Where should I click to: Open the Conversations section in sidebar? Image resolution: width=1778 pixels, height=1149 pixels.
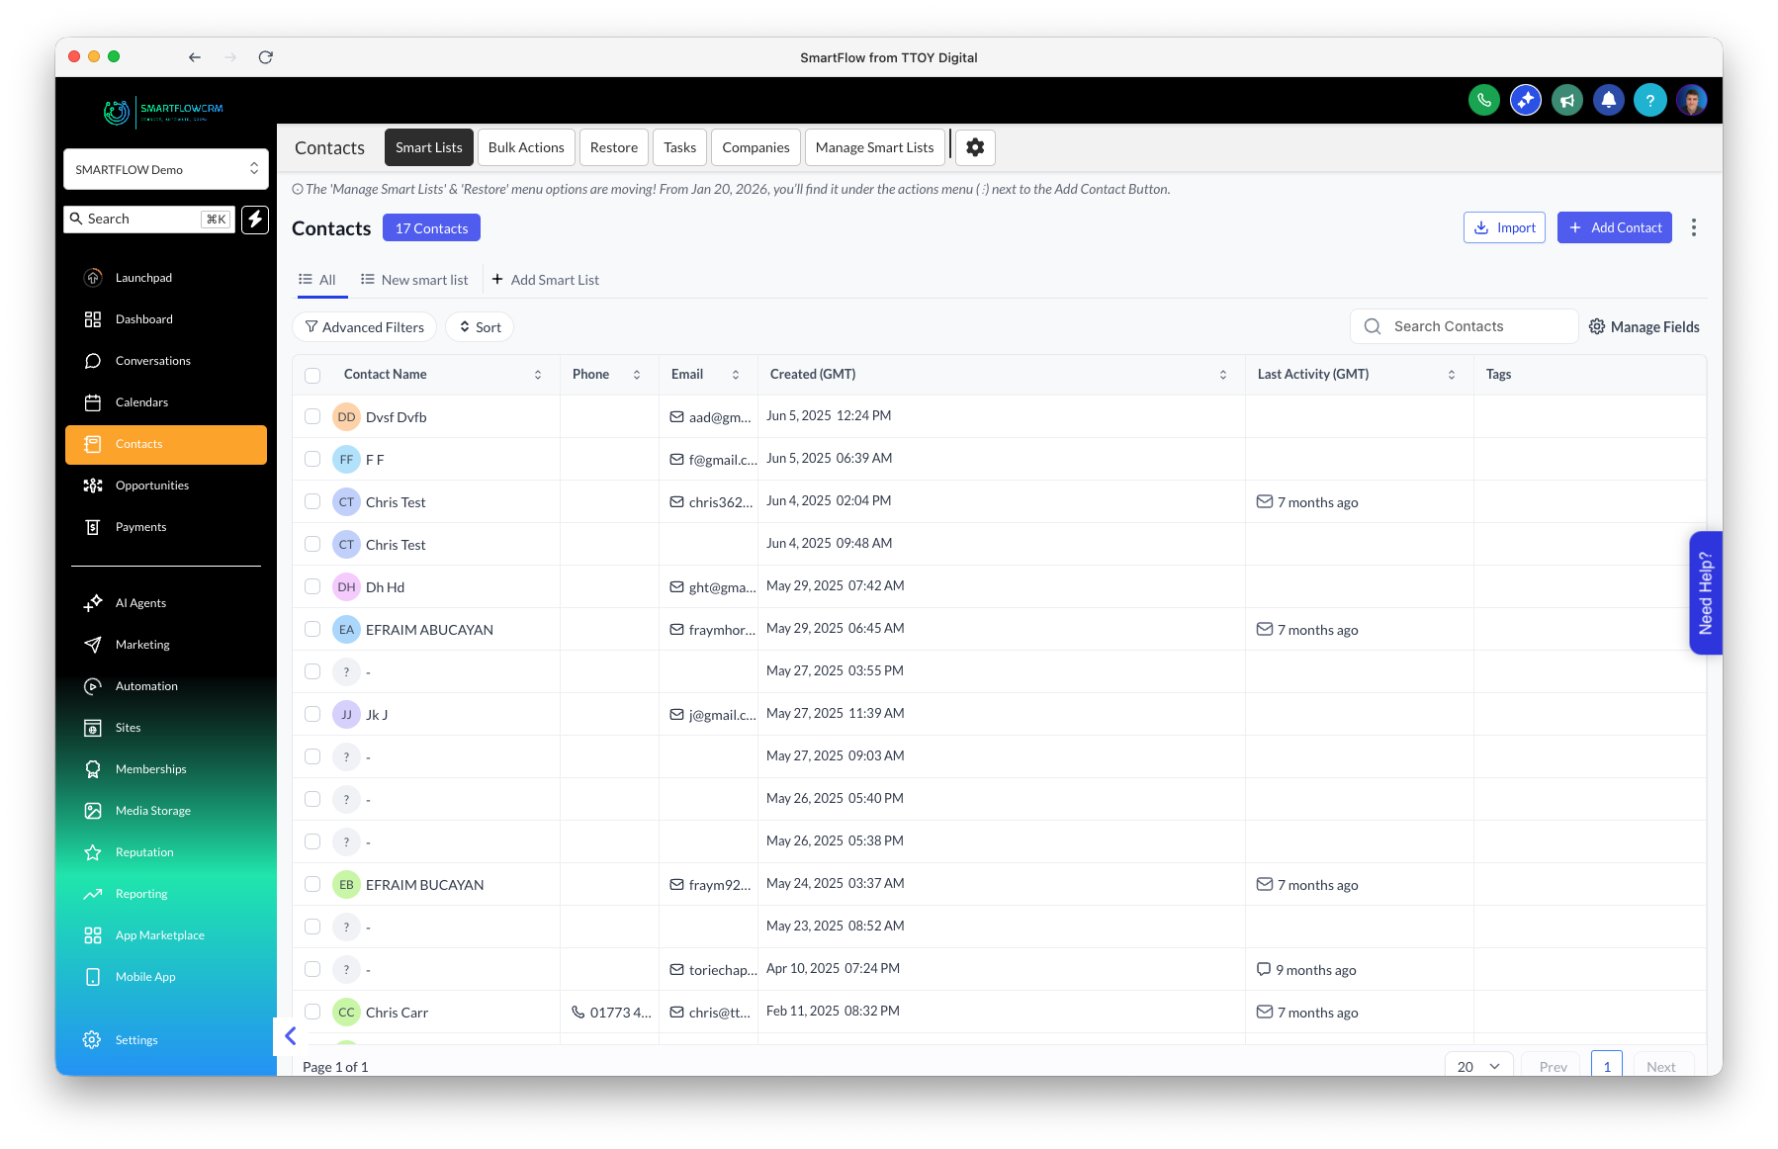[x=152, y=360]
